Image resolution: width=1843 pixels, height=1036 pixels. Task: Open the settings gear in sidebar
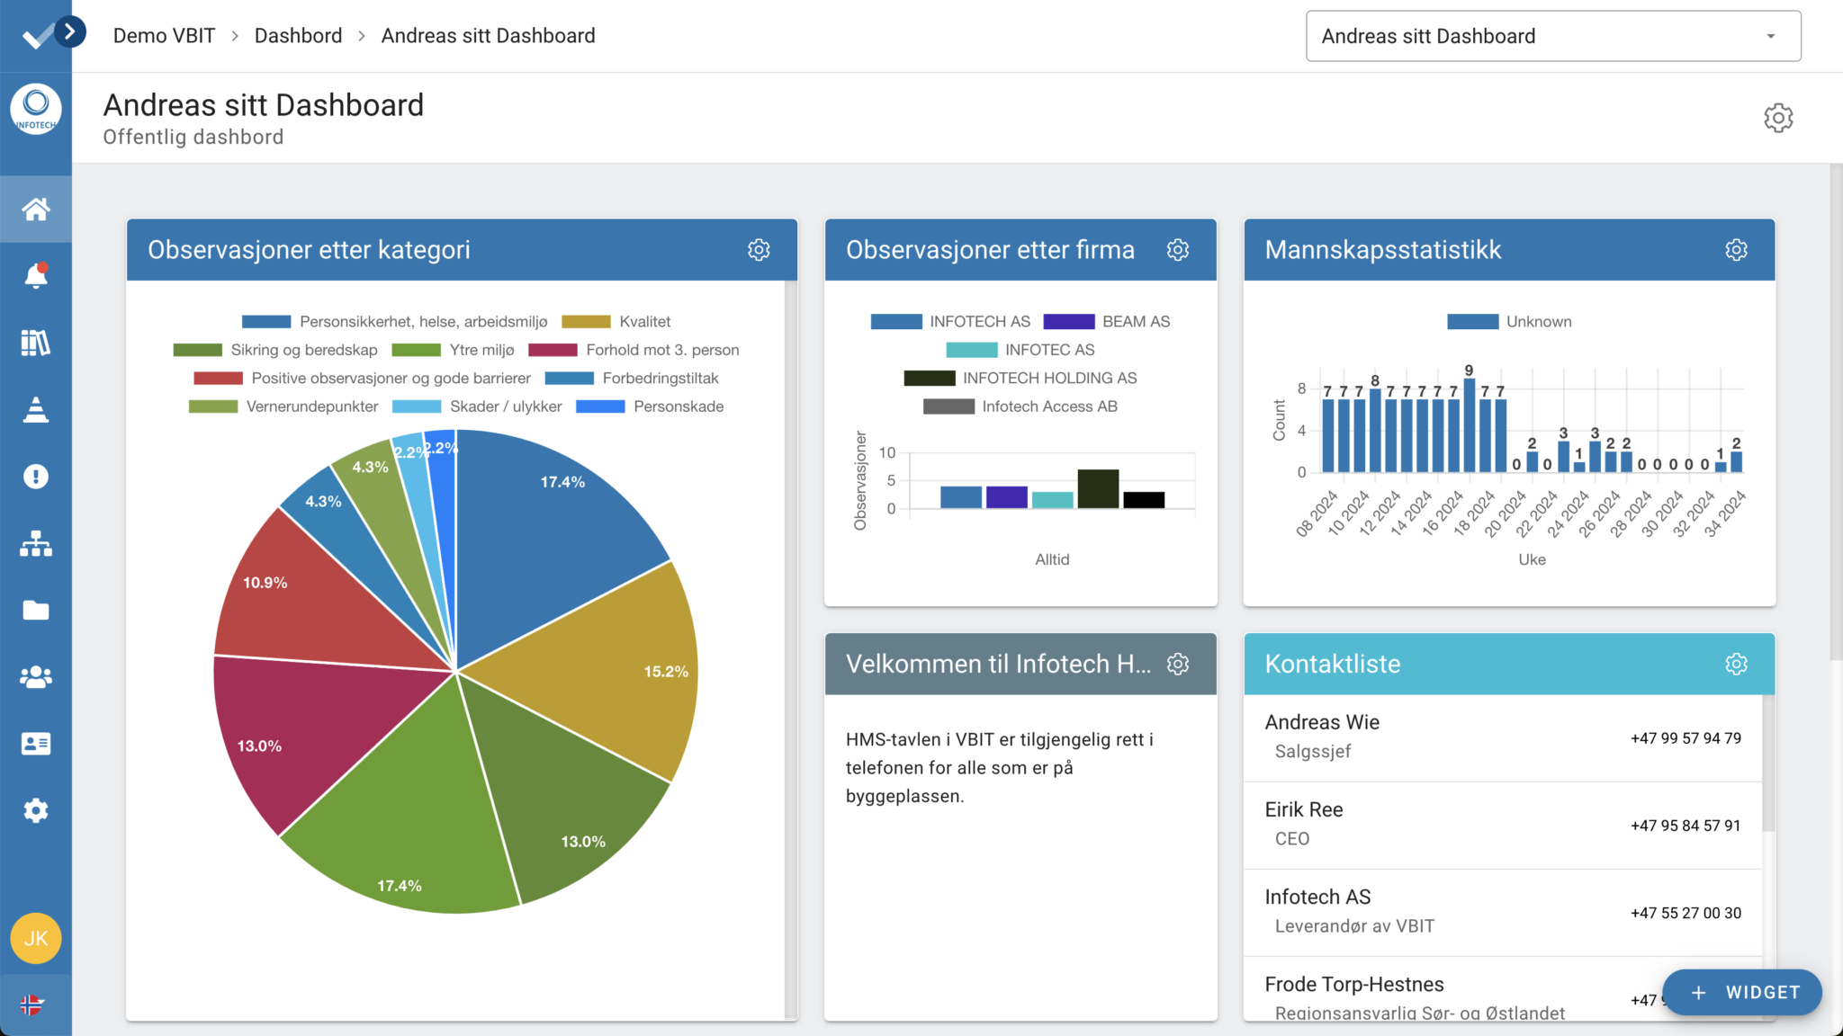36,810
